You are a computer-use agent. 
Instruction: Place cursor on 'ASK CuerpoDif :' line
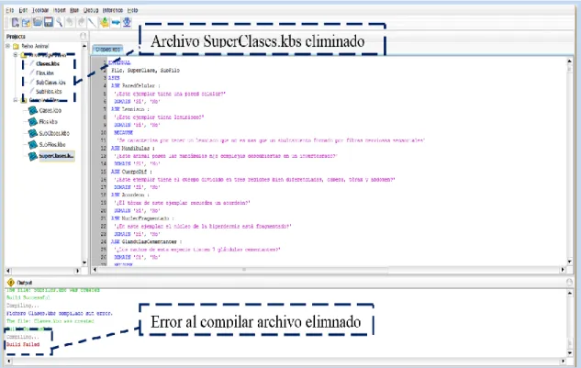(x=131, y=172)
